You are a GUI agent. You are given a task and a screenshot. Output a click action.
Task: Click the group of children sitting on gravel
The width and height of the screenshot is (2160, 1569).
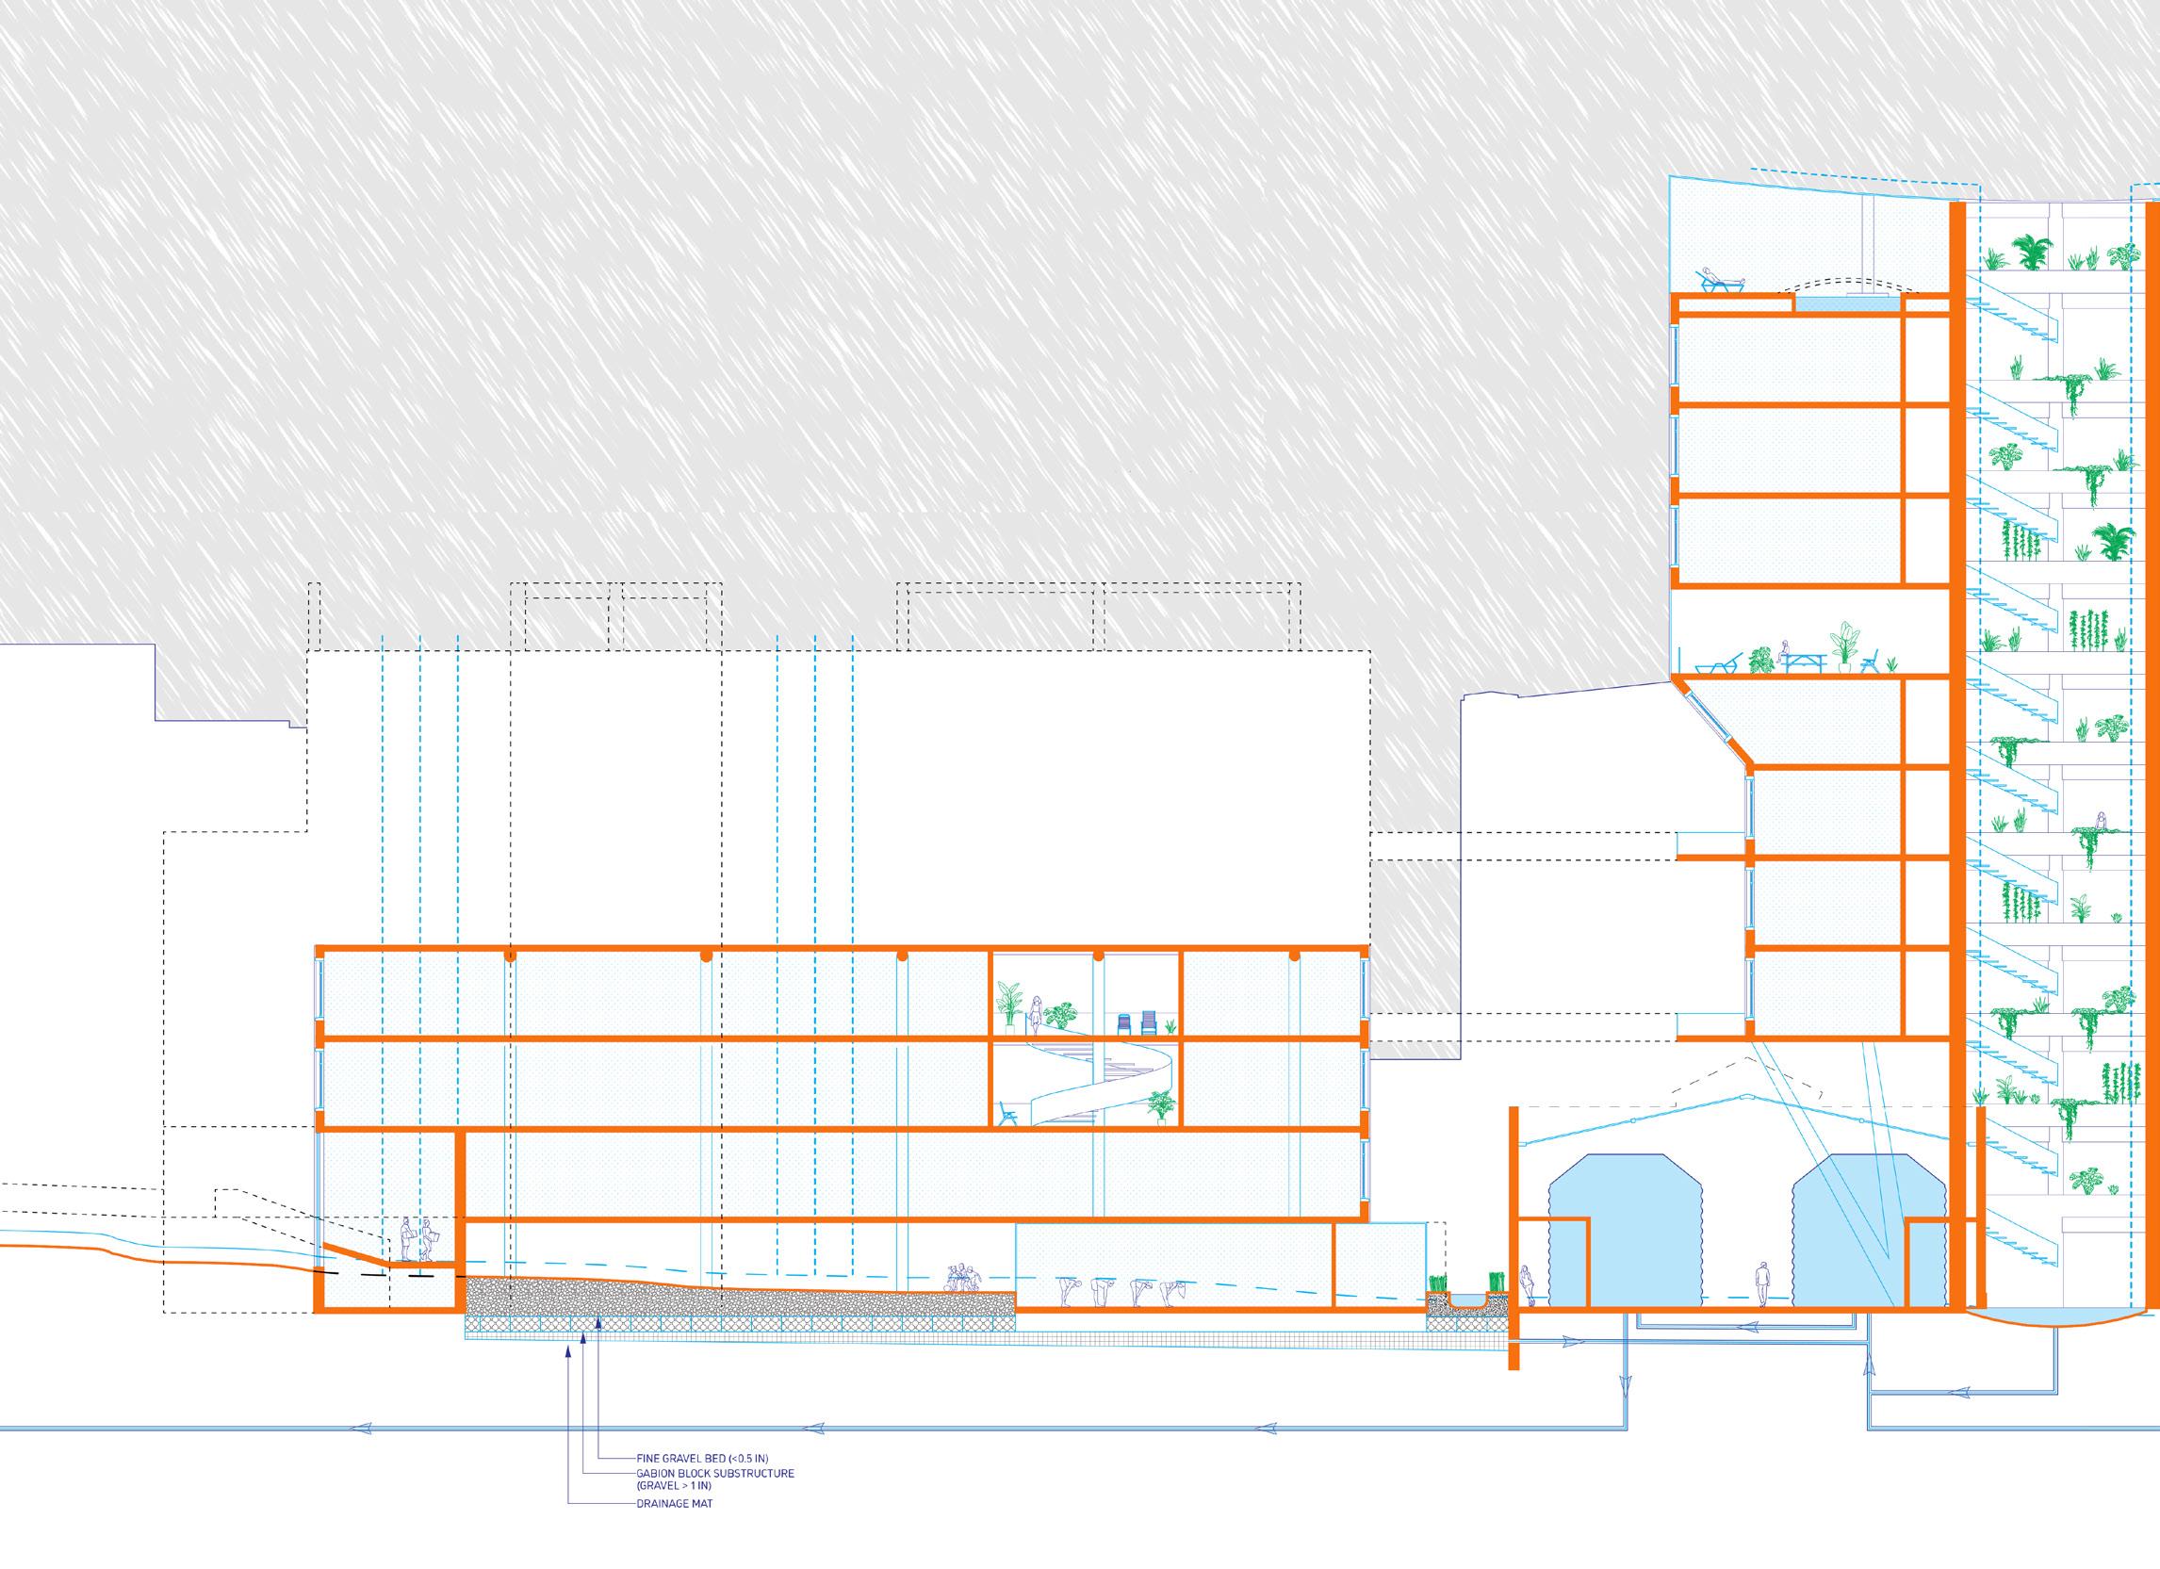click(963, 1279)
